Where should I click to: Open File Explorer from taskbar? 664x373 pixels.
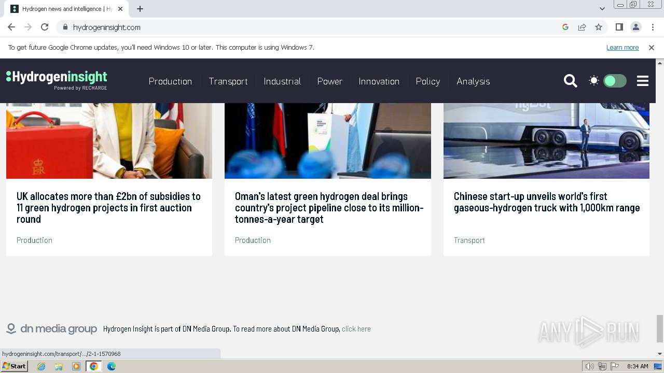click(59, 366)
